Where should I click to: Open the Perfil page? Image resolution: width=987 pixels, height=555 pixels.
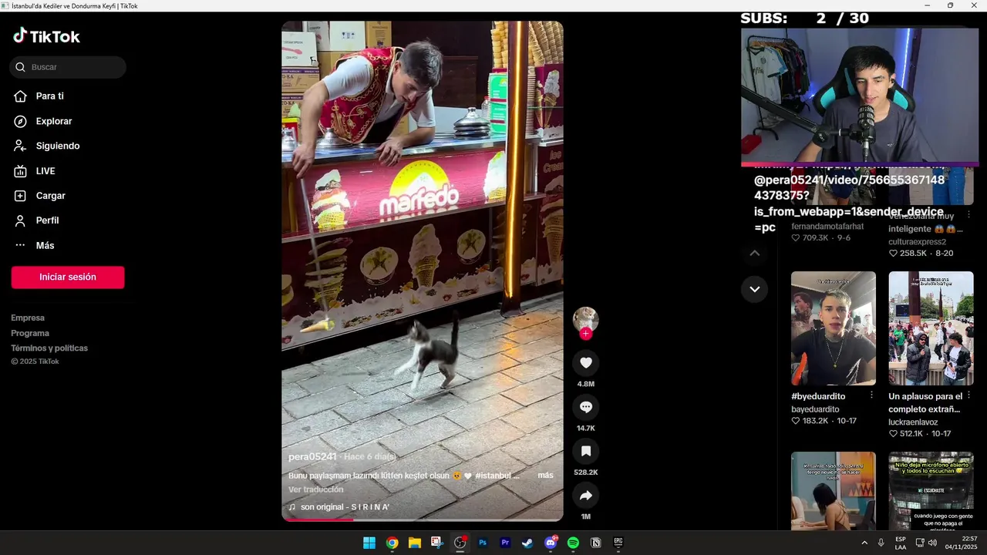[47, 220]
